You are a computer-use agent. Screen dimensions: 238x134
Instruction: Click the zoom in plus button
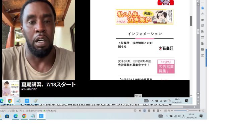199,110
